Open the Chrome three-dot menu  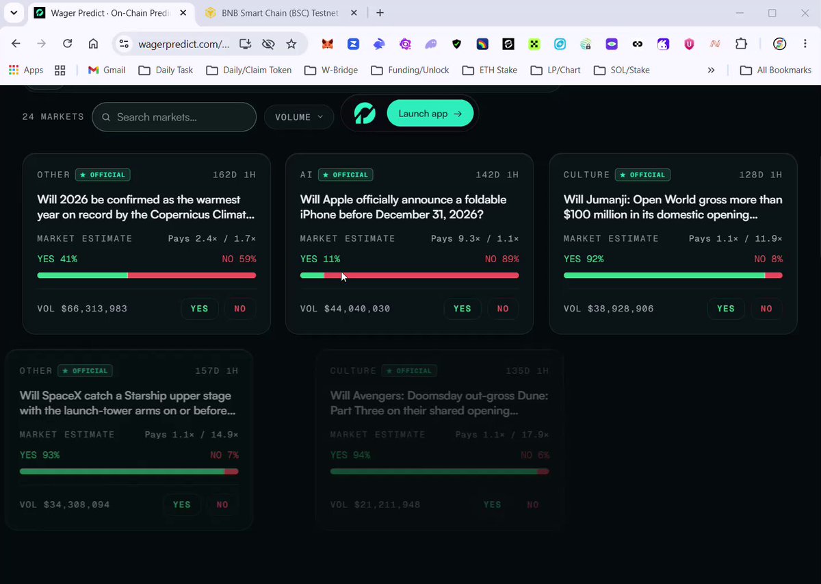805,44
